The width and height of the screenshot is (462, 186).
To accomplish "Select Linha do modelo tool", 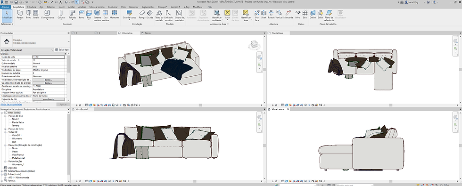I will point(169,15).
